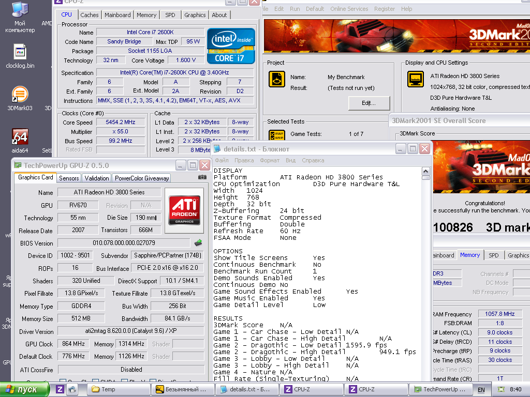Select Graphics Card tab in GPU-Z

(x=36, y=178)
